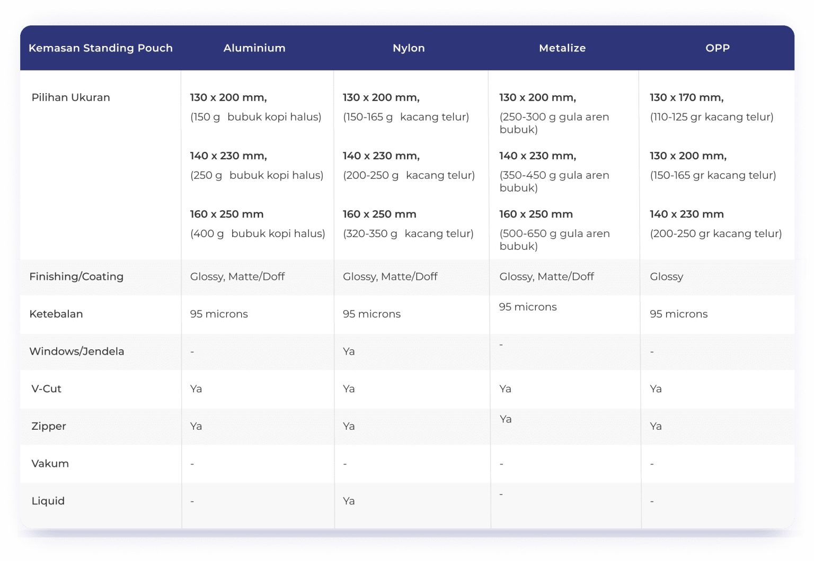The image size is (814, 561).
Task: Click the Windows/Jendela row label
Action: (77, 351)
